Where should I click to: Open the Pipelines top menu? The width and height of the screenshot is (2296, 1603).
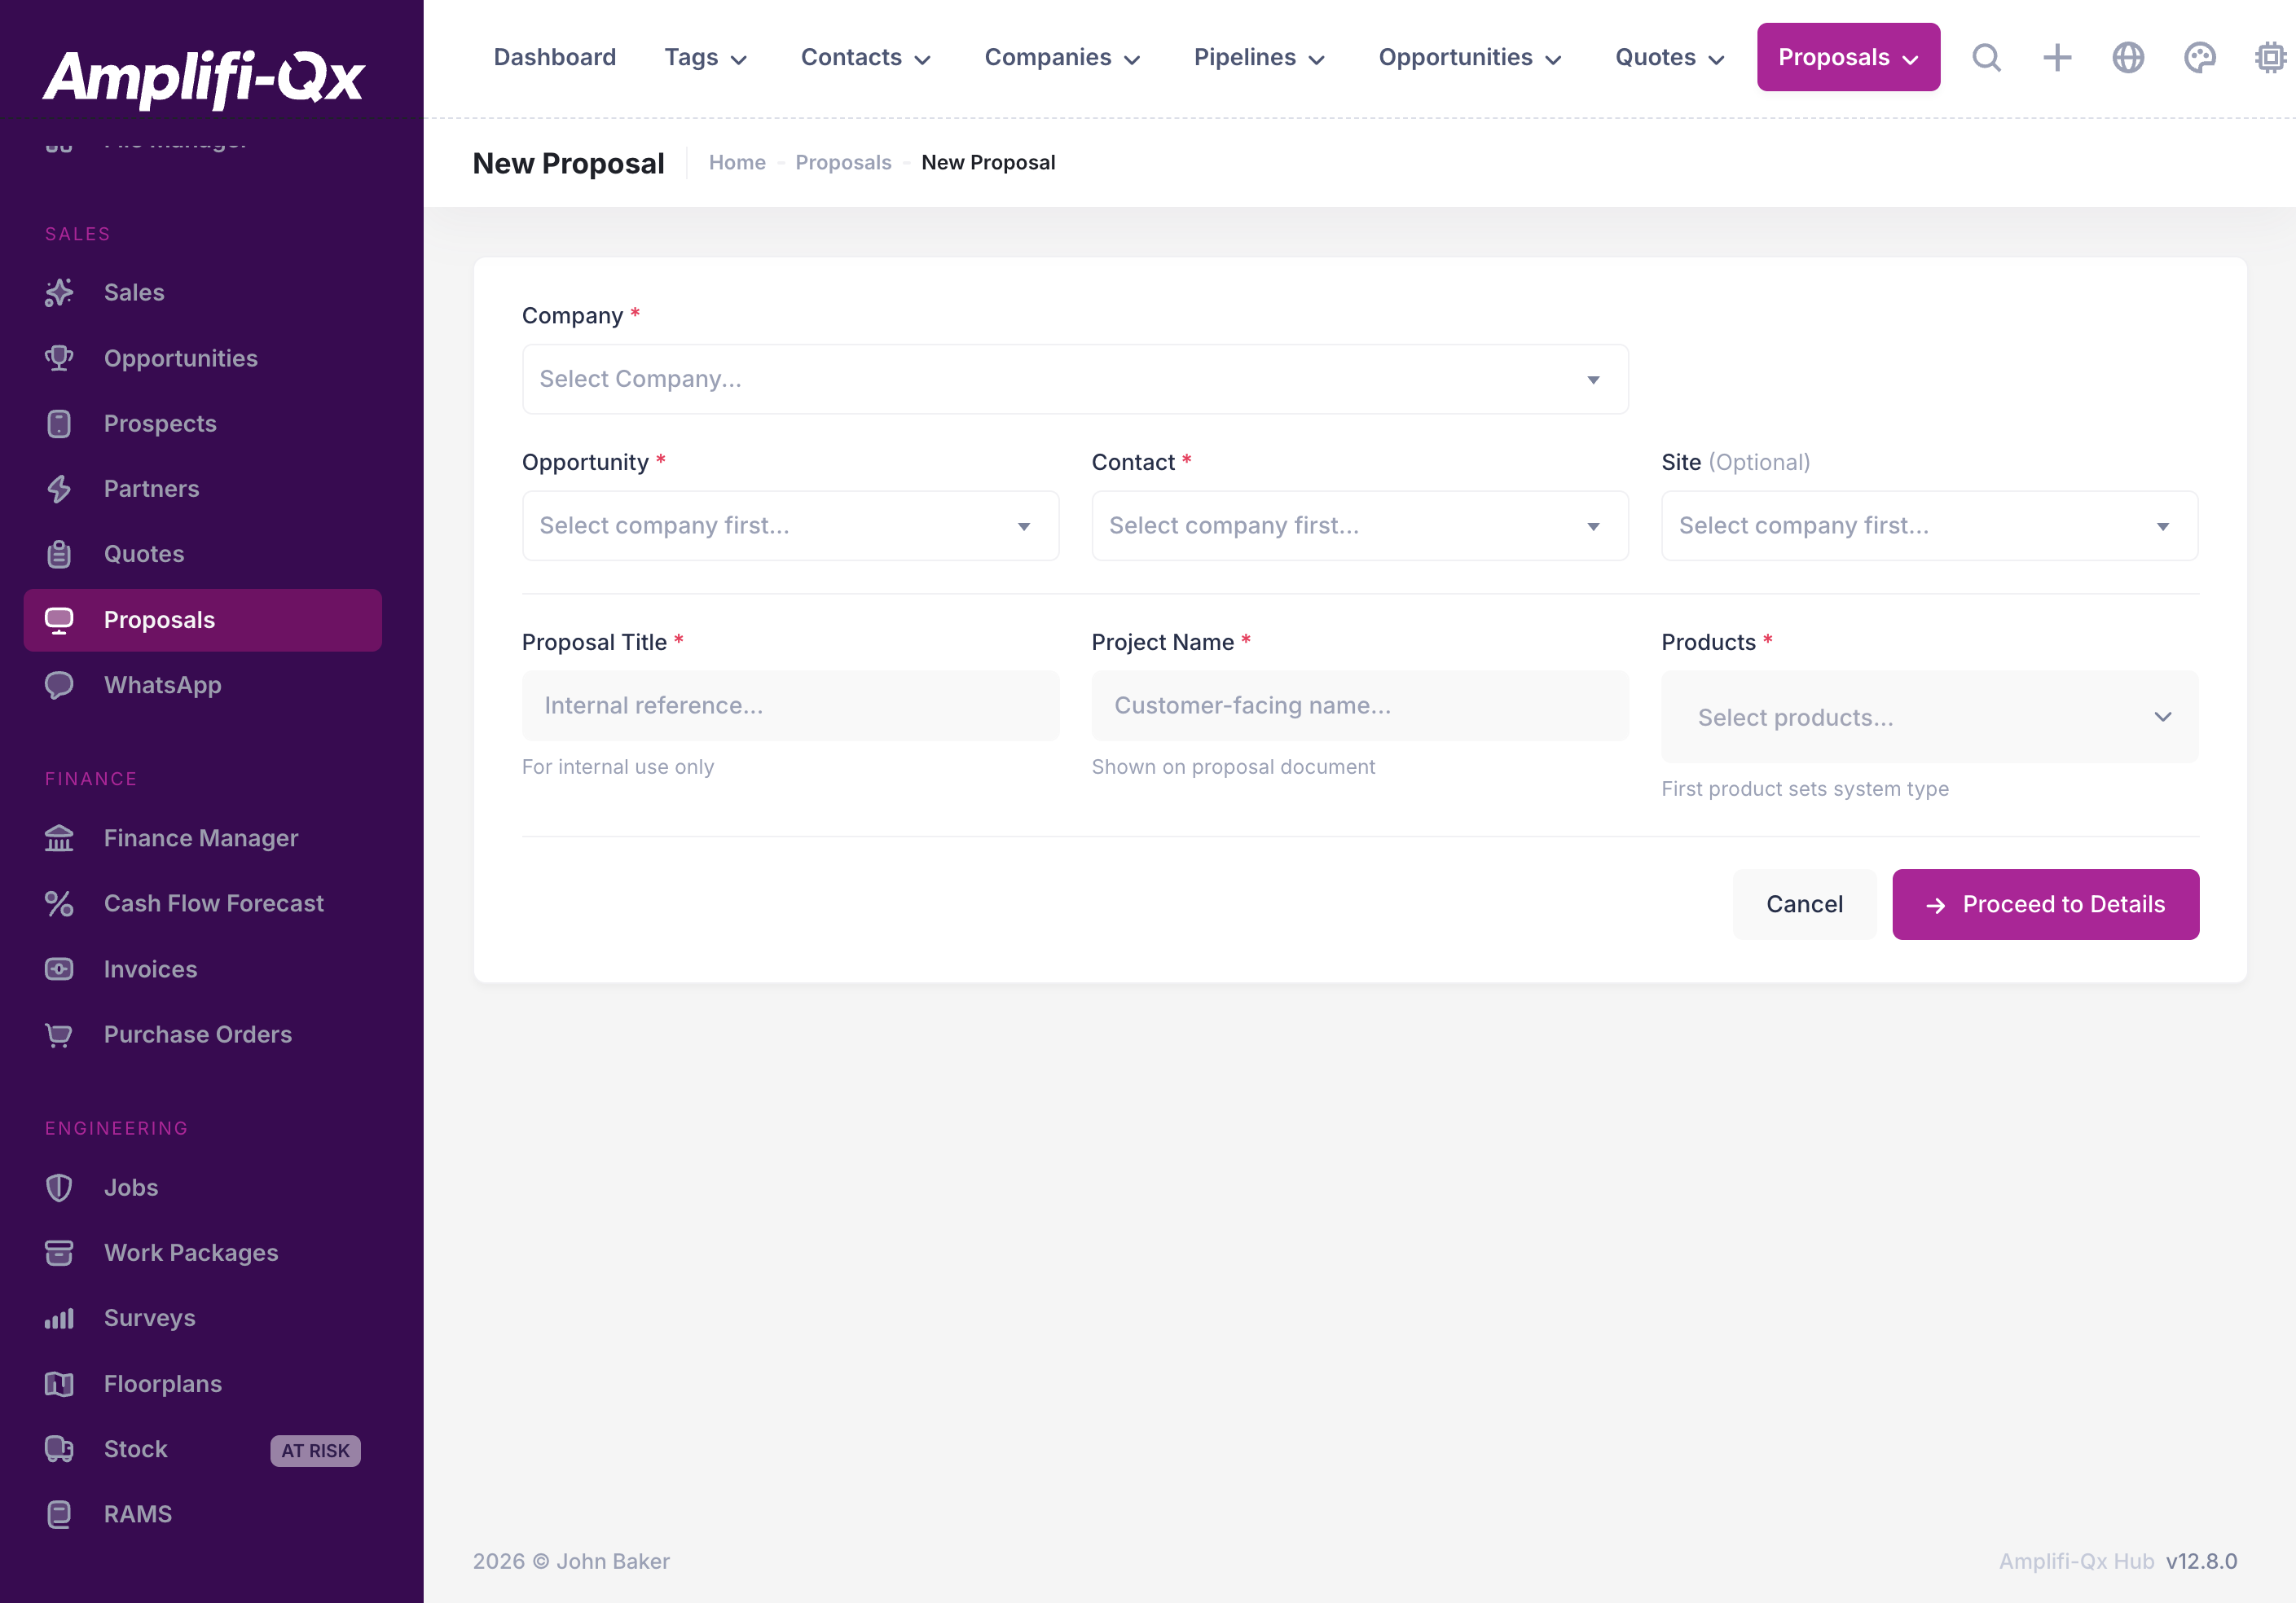pyautogui.click(x=1258, y=57)
